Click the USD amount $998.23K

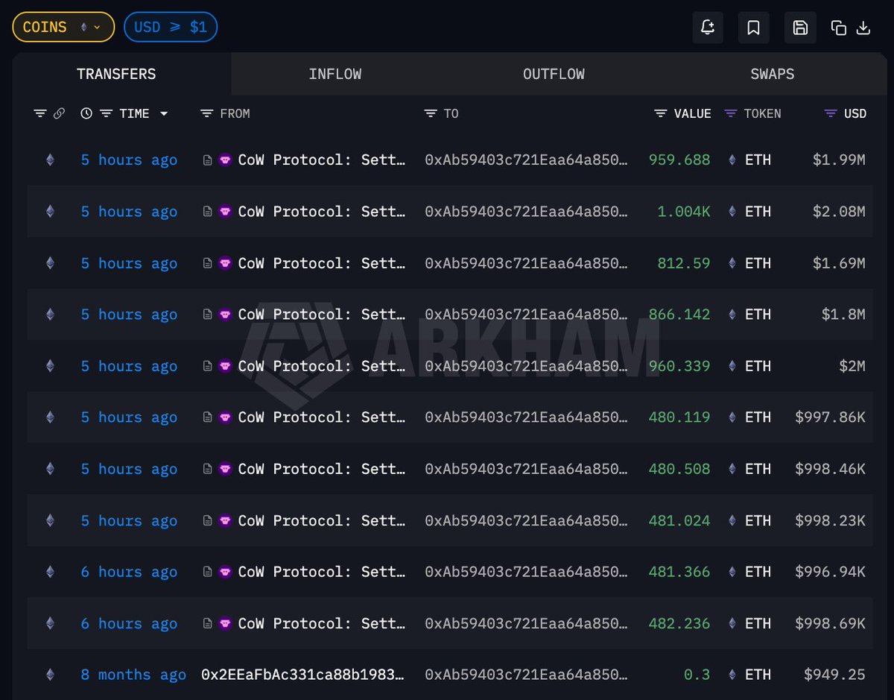coord(831,520)
